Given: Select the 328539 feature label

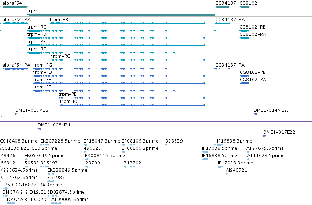Looking at the screenshot, I should click(174, 141).
